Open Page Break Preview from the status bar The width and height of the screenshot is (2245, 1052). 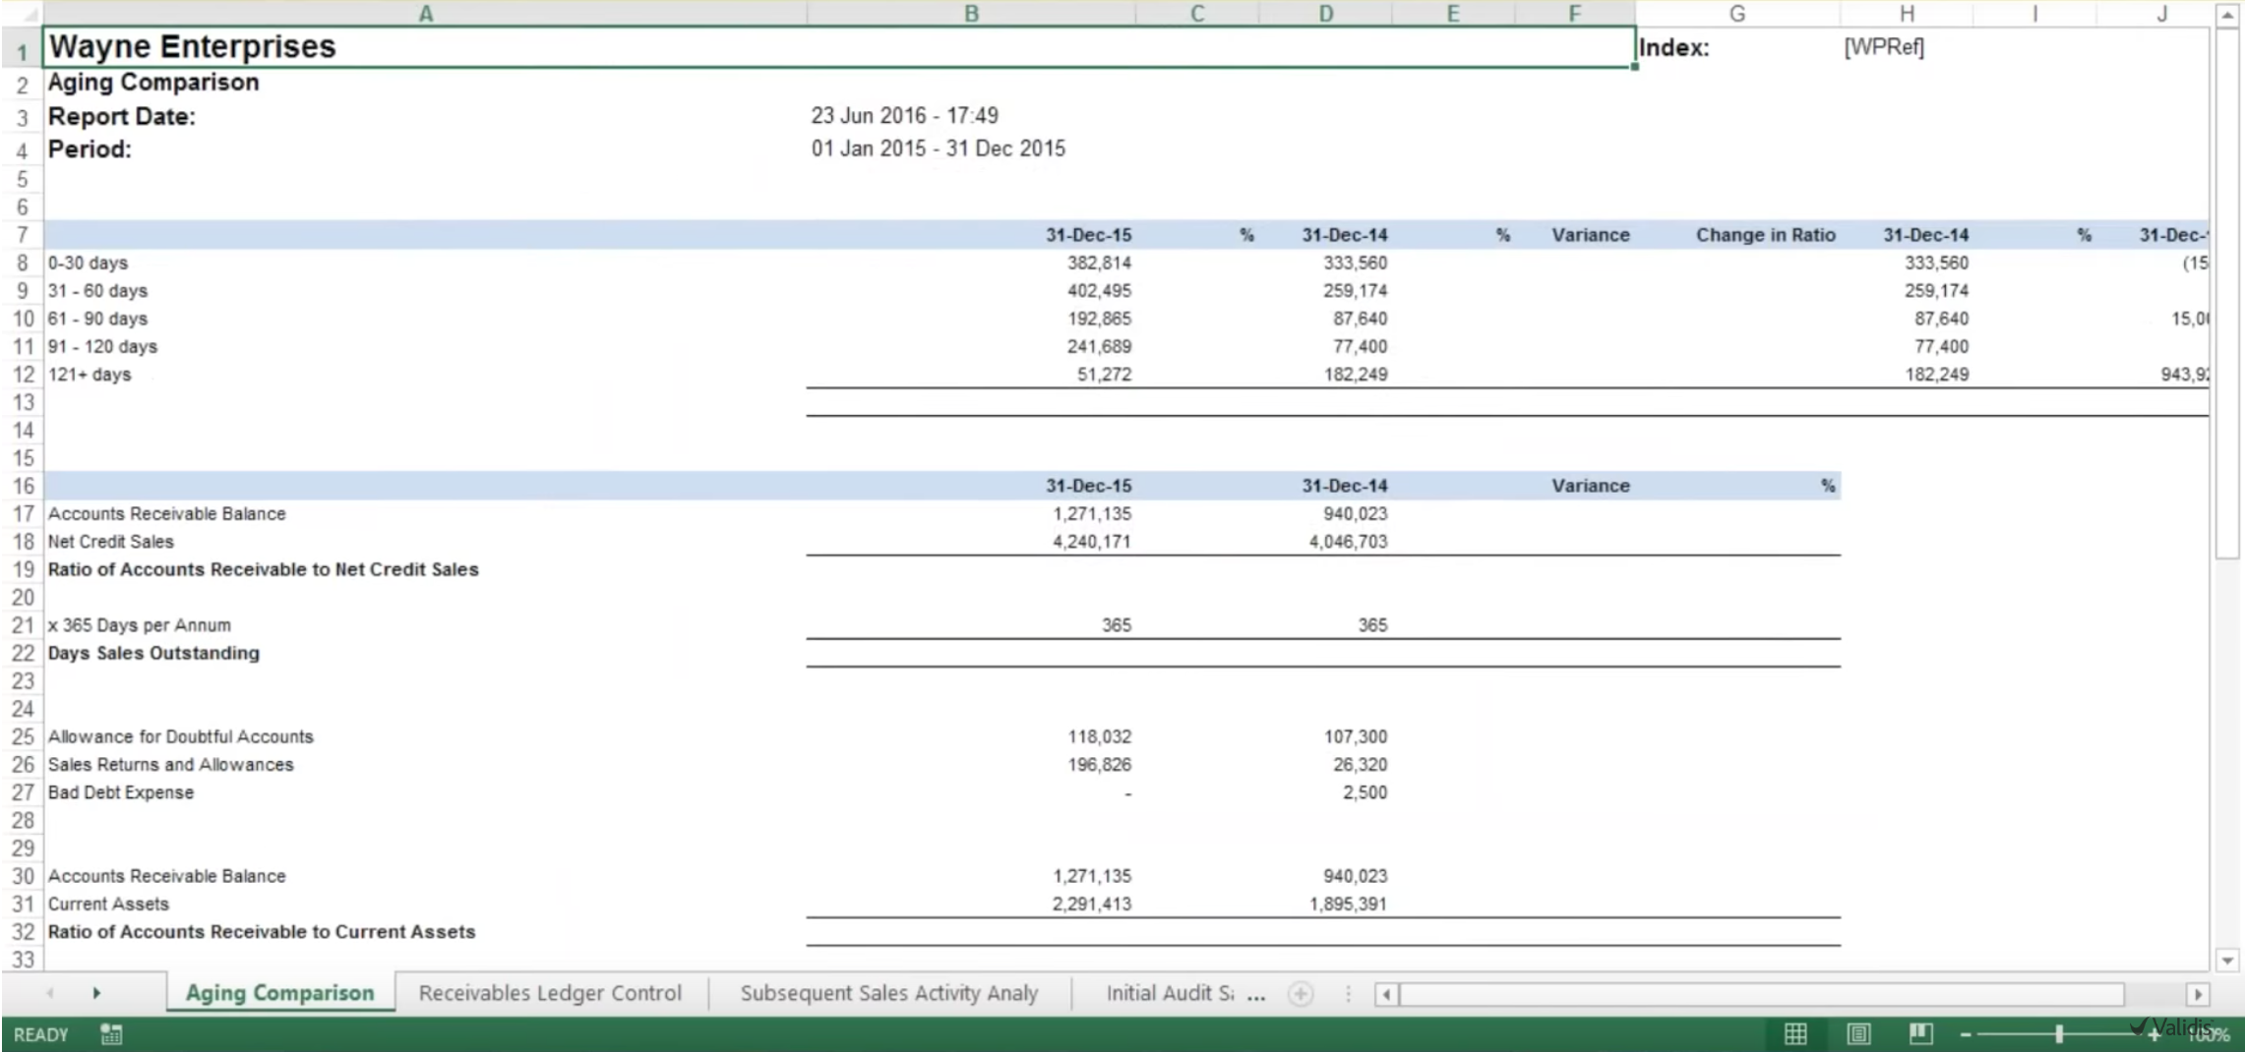click(x=1921, y=1033)
